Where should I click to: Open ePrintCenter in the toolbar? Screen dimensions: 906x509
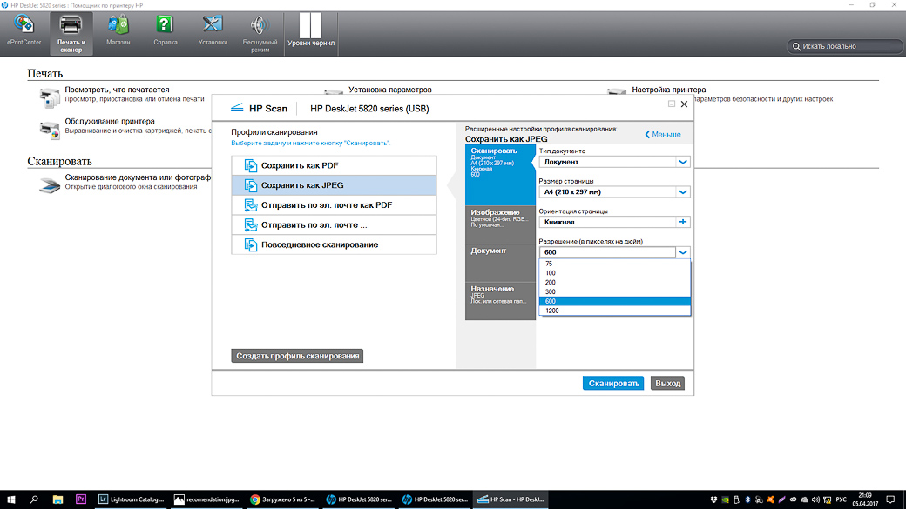click(x=24, y=30)
